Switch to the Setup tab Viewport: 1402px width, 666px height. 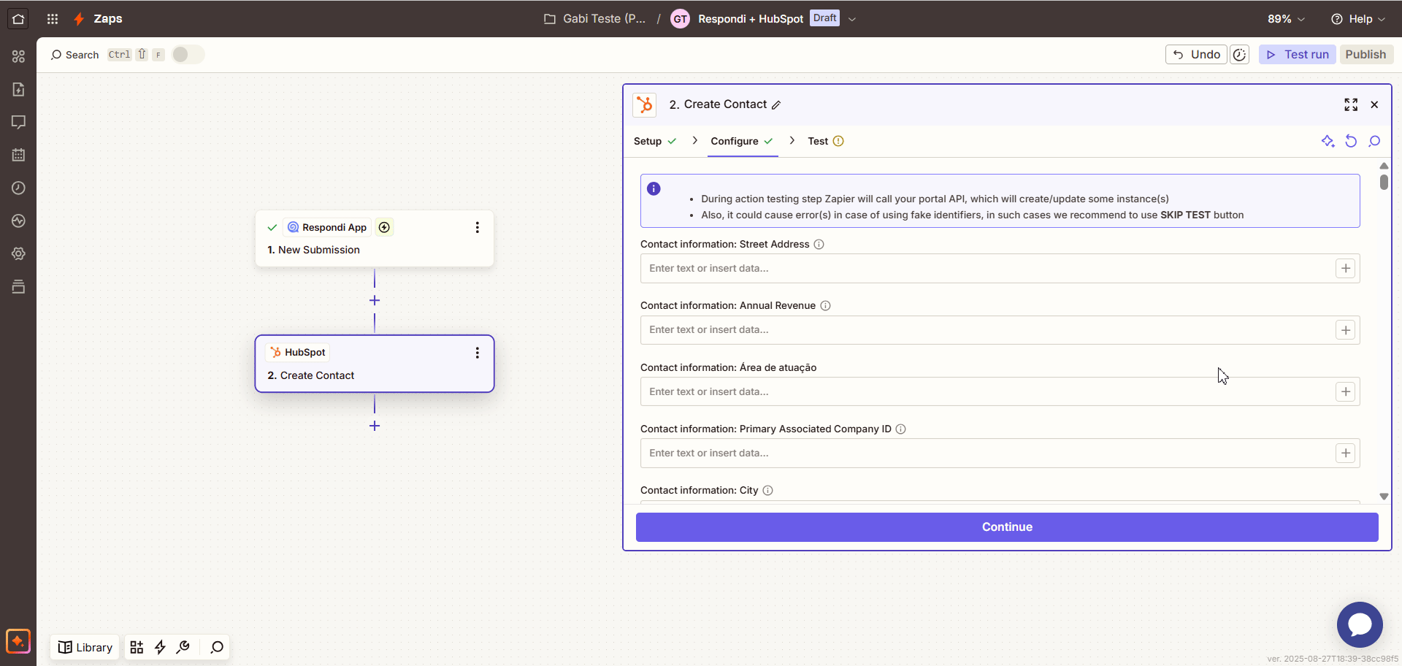tap(655, 141)
